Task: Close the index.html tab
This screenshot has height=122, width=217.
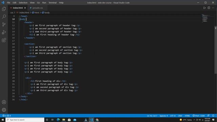Action: pos(25,8)
